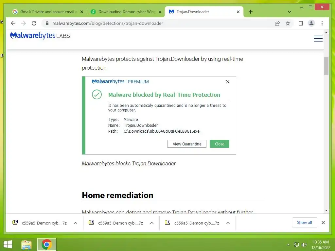Expand options for the third 7z download

pos(228,223)
